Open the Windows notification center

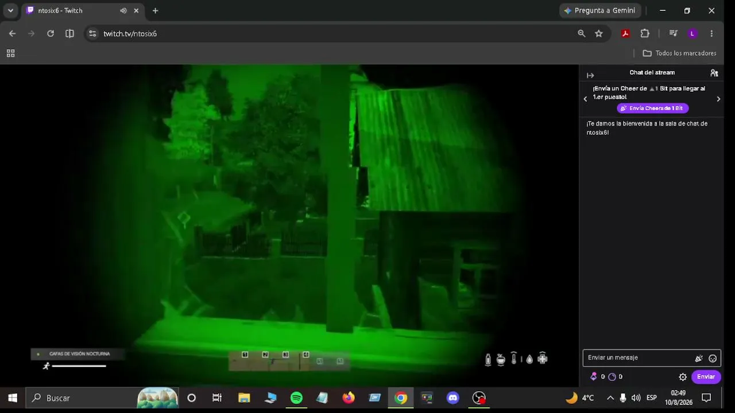(706, 398)
